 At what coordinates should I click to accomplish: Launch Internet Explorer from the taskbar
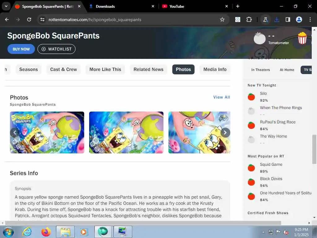(27, 232)
